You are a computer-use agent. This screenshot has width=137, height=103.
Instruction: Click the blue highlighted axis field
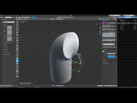(x=111, y=56)
